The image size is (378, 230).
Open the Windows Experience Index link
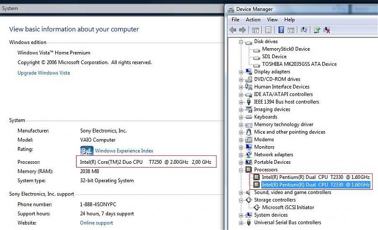(x=124, y=151)
